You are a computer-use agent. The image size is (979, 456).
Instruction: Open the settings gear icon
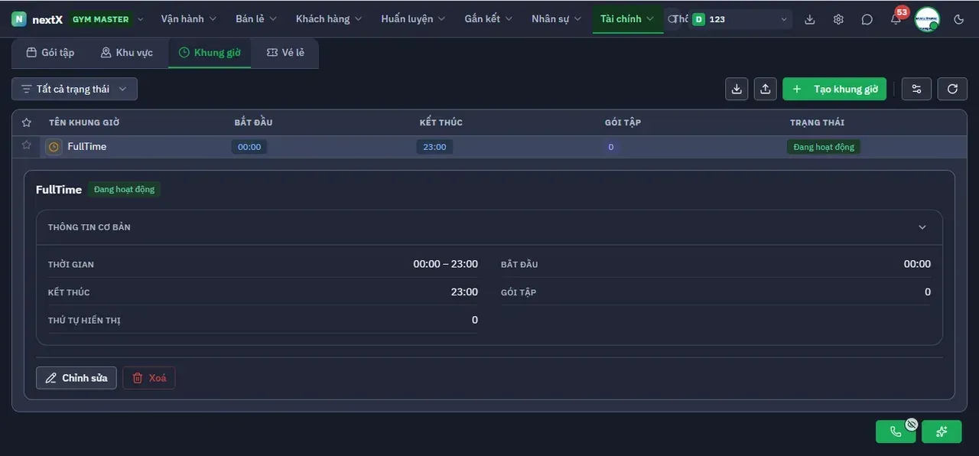[838, 19]
